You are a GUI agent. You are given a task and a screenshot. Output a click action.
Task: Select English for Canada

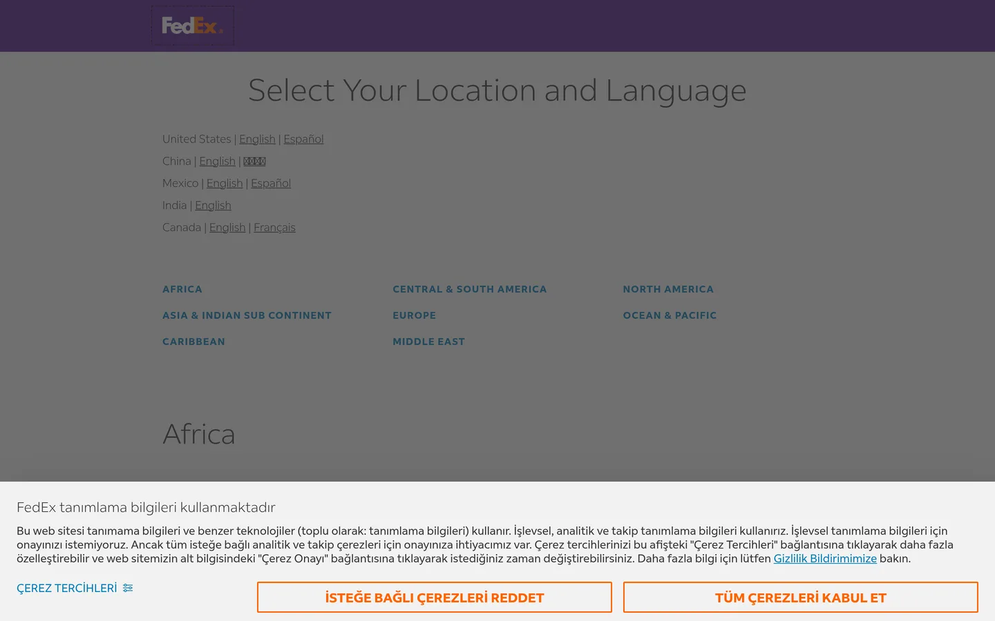[227, 228]
